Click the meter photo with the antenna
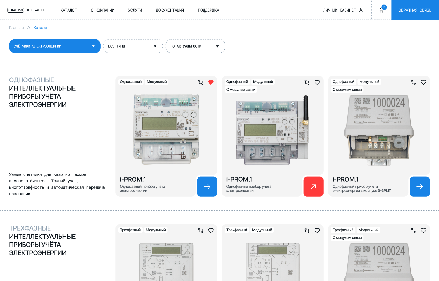 click(272, 130)
